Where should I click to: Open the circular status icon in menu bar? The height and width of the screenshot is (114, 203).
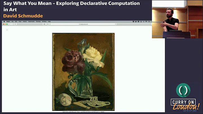(138, 21)
